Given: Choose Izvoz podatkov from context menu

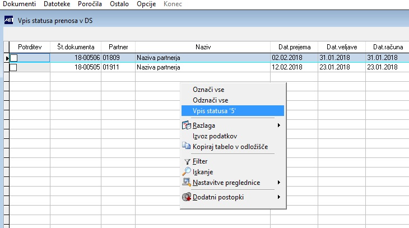Looking at the screenshot, I should tap(233, 136).
